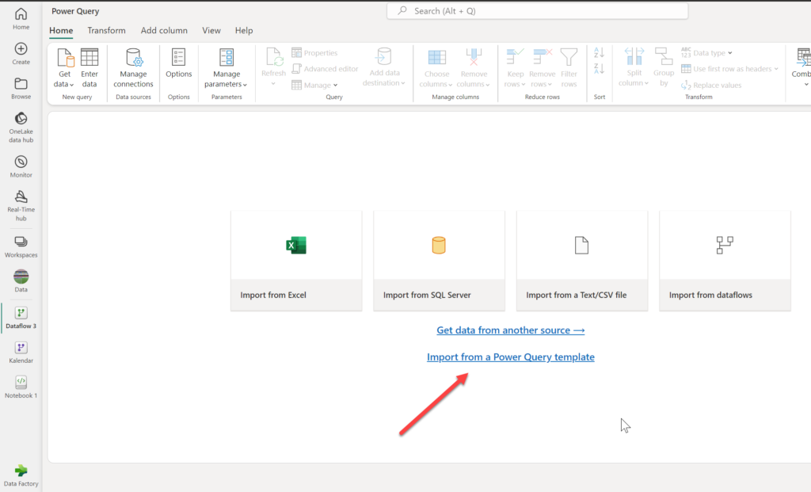Select the Home ribbon tab
Image resolution: width=811 pixels, height=492 pixels.
61,31
